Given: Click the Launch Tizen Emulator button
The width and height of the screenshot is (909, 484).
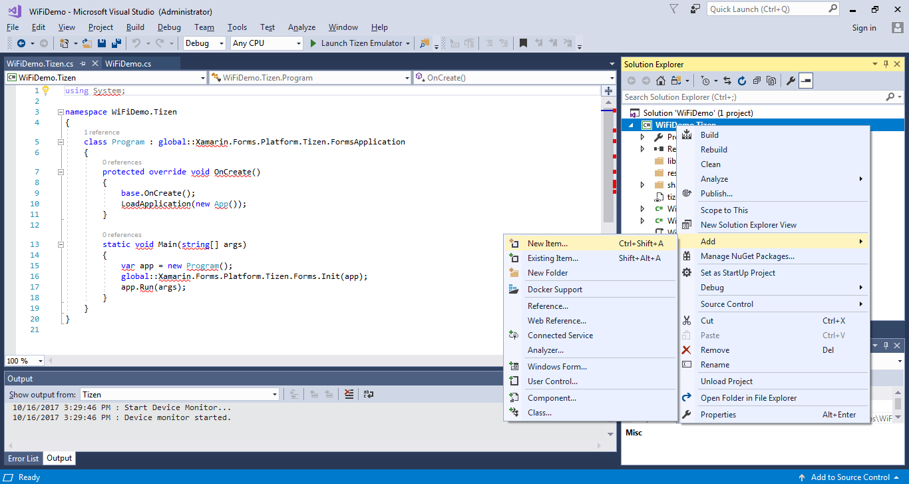Looking at the screenshot, I should [356, 43].
